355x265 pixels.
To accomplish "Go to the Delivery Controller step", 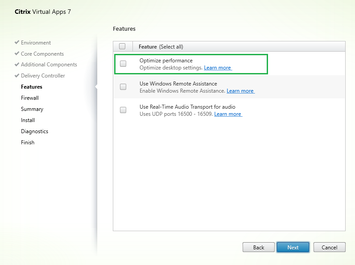I will [x=43, y=76].
